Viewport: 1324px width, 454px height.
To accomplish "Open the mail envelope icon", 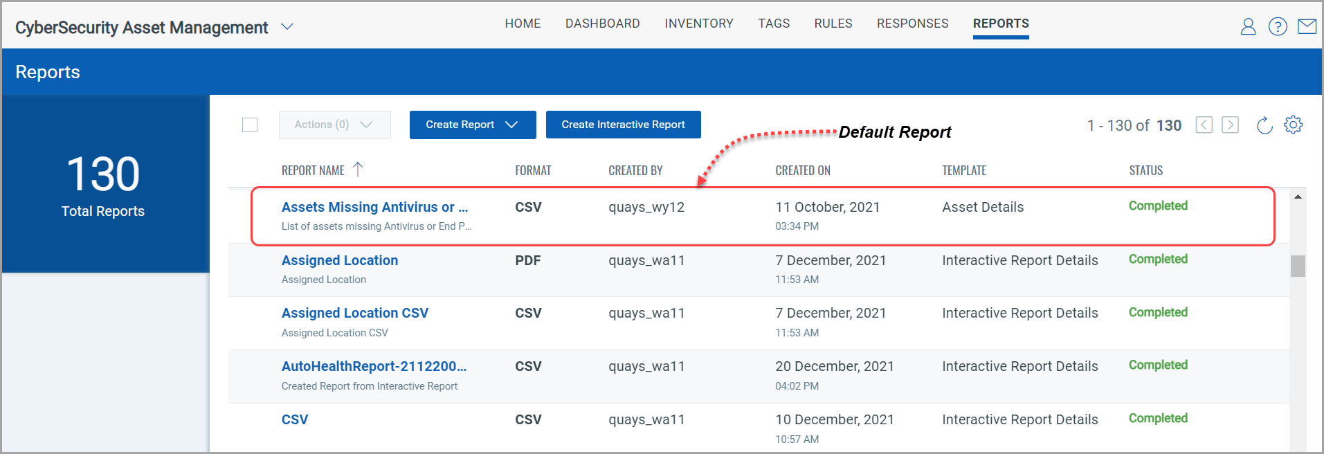I will [1307, 27].
